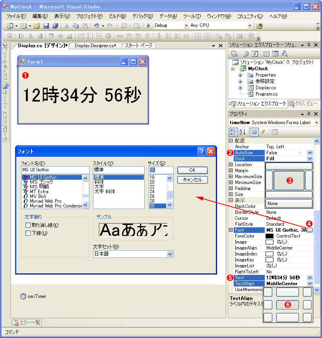
Task: Open the ファイル(F) menu
Action: point(16,16)
